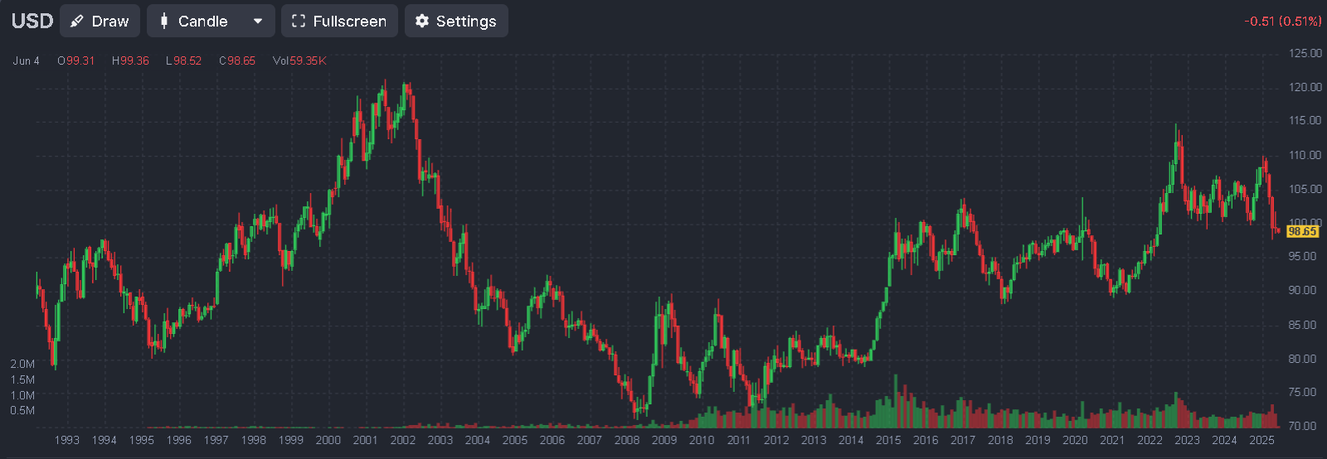Screen dimensions: 1327x459
Task: Click the 2008 label on time axis
Action: coord(627,440)
